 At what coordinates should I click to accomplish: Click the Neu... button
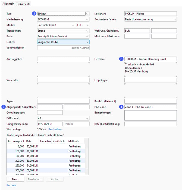click(15, 179)
